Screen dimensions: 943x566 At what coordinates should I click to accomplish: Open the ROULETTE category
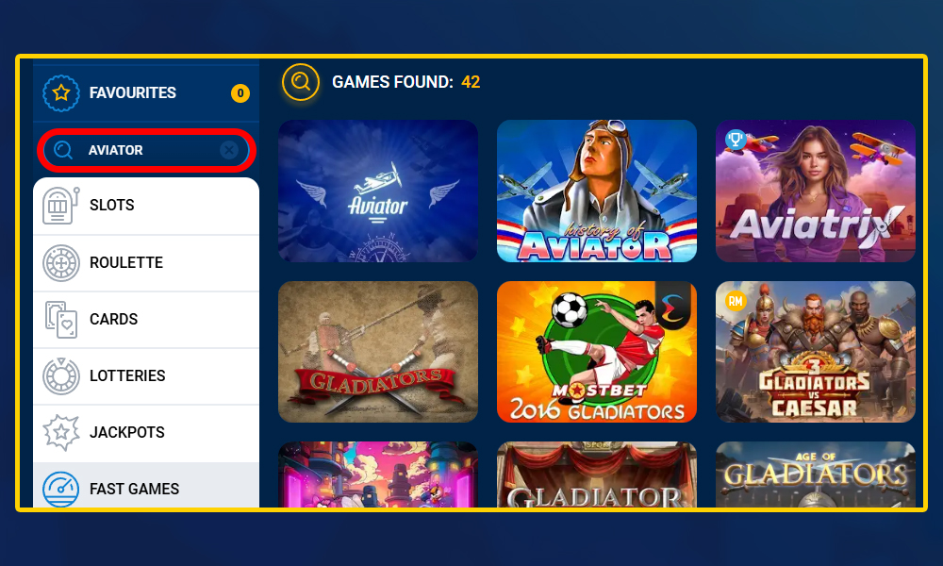[146, 263]
